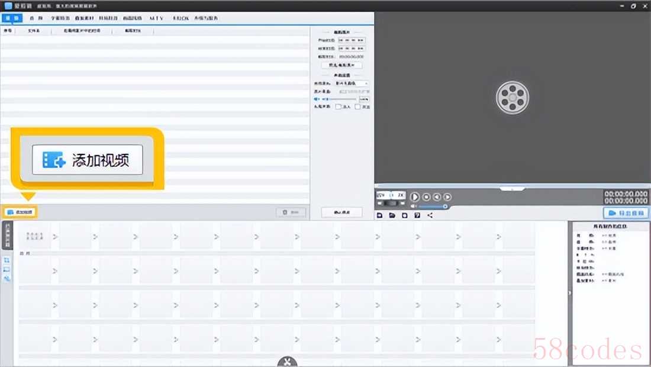Open the 字幕特效 (Subtitle Effects) tab

click(x=60, y=18)
